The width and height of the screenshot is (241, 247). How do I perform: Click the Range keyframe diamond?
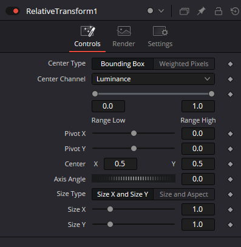[230, 95]
